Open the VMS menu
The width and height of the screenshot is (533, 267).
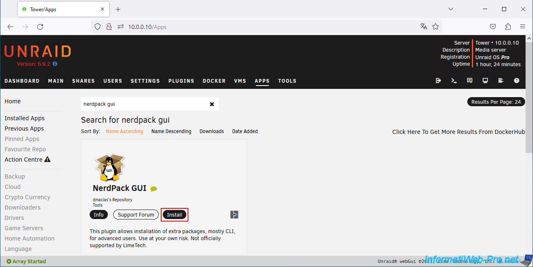point(240,81)
